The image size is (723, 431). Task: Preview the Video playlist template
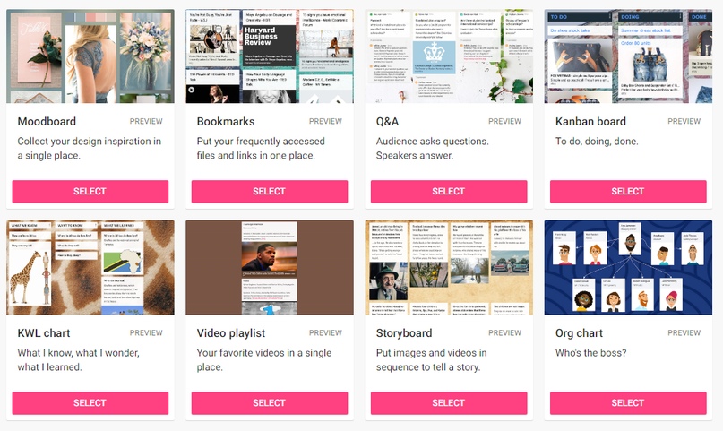[x=325, y=332]
